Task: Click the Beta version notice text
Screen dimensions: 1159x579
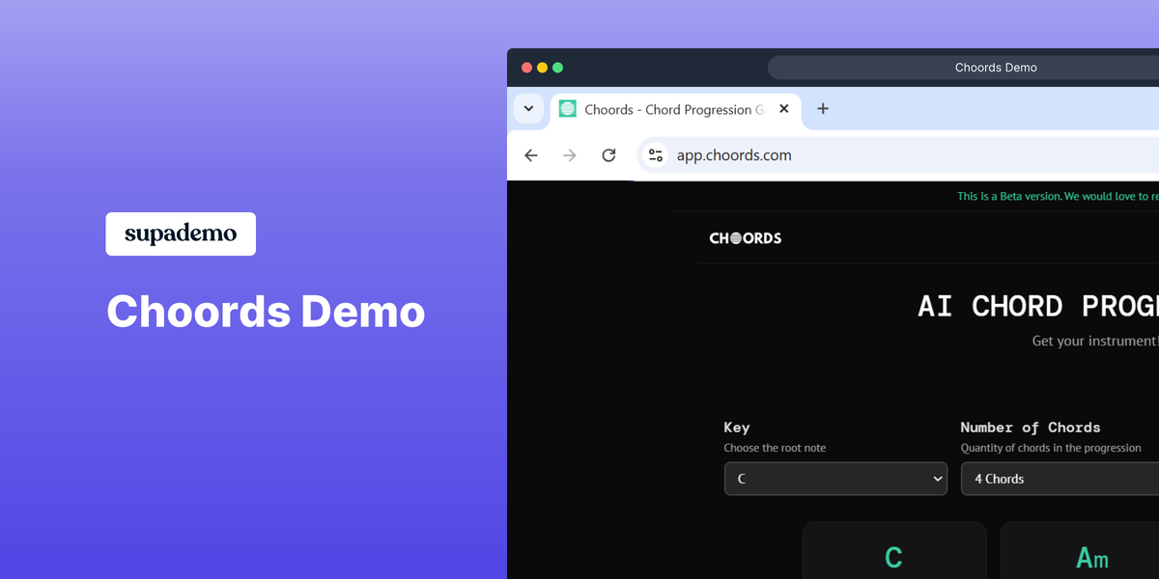Action: click(x=1058, y=196)
